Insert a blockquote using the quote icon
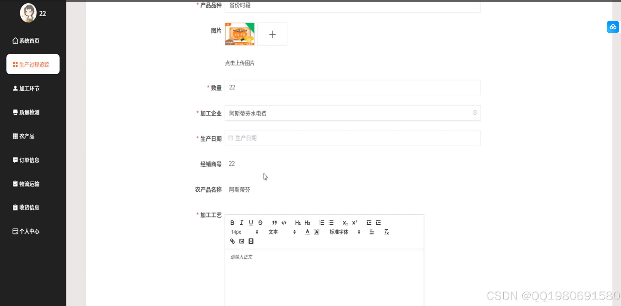This screenshot has height=306, width=621. [x=274, y=223]
